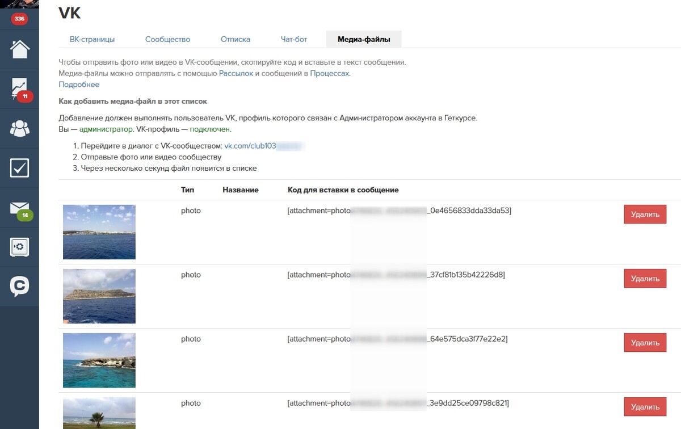Image resolution: width=681 pixels, height=429 pixels.
Task: Click the green администратор status text
Action: coord(106,129)
